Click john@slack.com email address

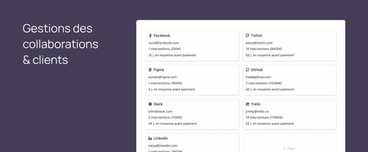coord(160,112)
